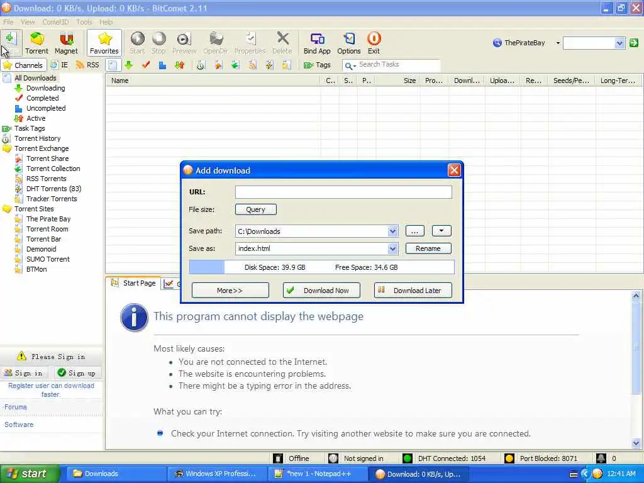Select DHT Torrents (83) in tree
Image resolution: width=644 pixels, height=483 pixels.
[x=53, y=189]
